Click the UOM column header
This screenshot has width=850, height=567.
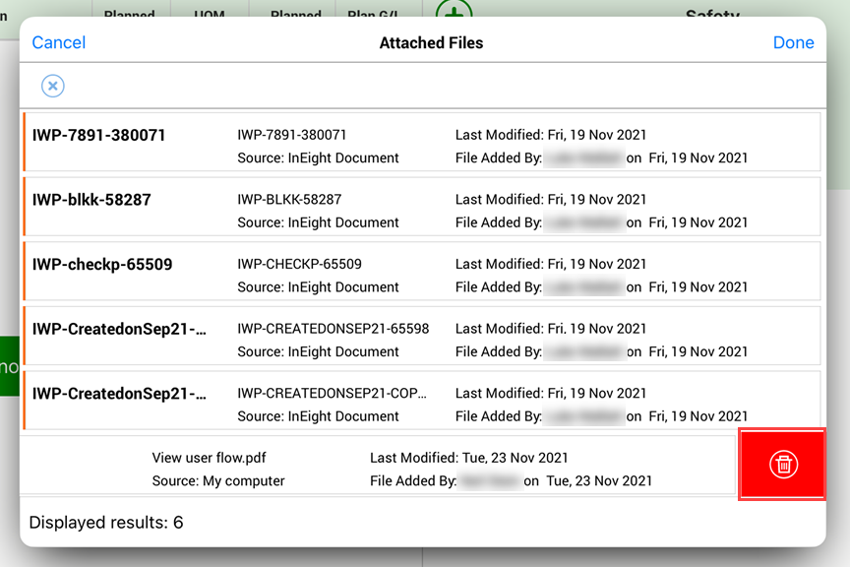[210, 15]
